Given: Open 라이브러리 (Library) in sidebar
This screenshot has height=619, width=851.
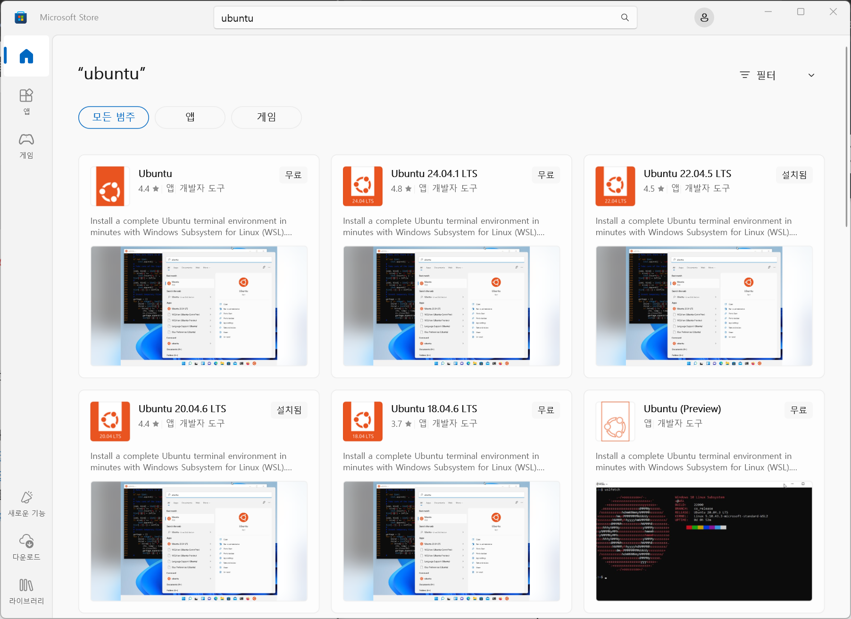Looking at the screenshot, I should (26, 592).
